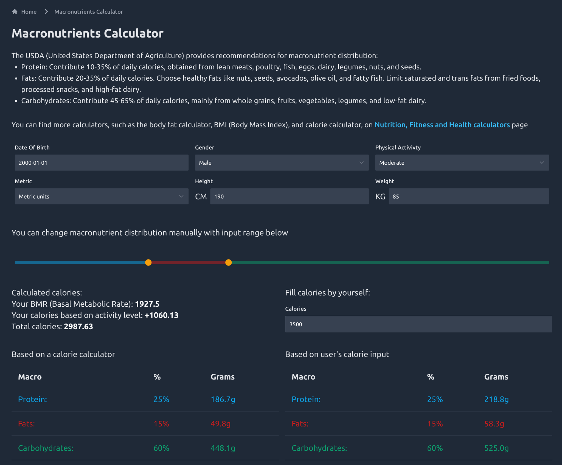Click carbohydrates grams 448.1g in calculator table
This screenshot has height=465, width=562.
[223, 448]
